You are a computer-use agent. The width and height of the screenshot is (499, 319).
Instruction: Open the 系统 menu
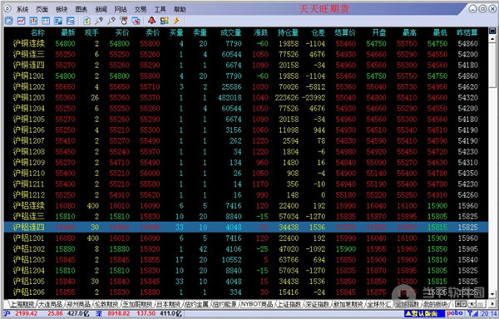point(22,9)
